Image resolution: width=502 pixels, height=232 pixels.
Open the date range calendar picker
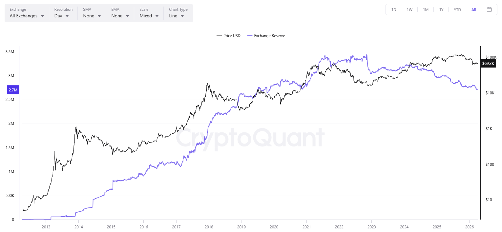(x=489, y=10)
